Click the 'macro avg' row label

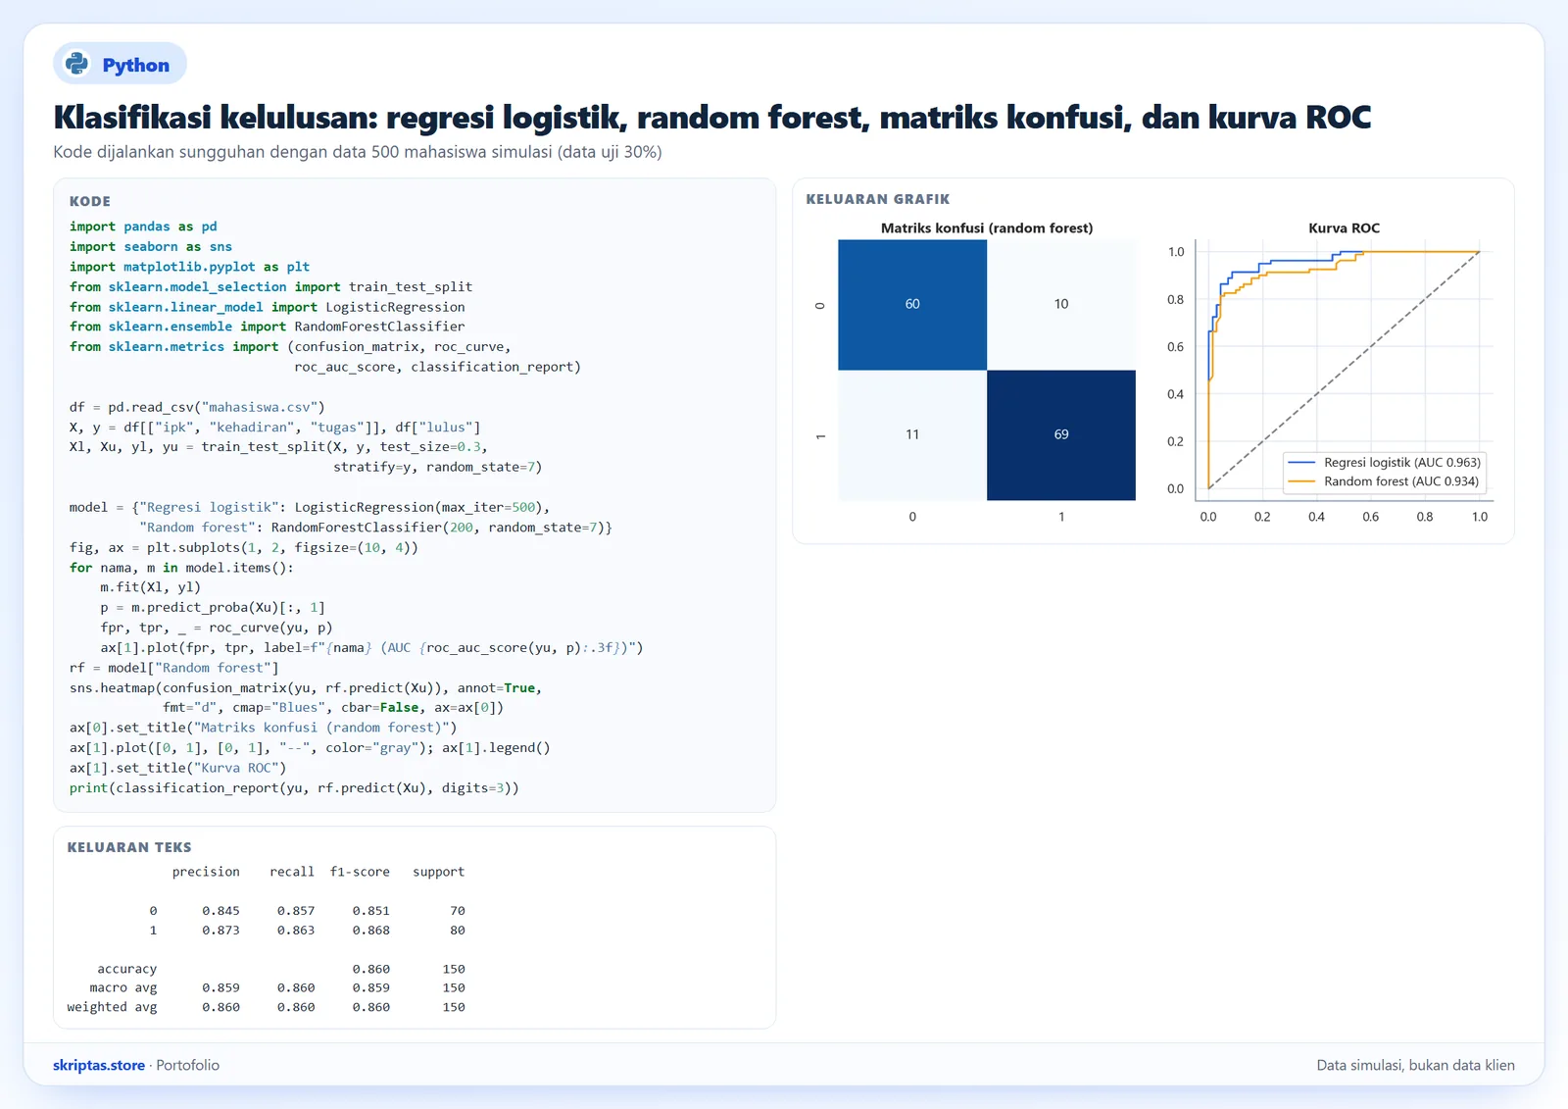point(122,988)
